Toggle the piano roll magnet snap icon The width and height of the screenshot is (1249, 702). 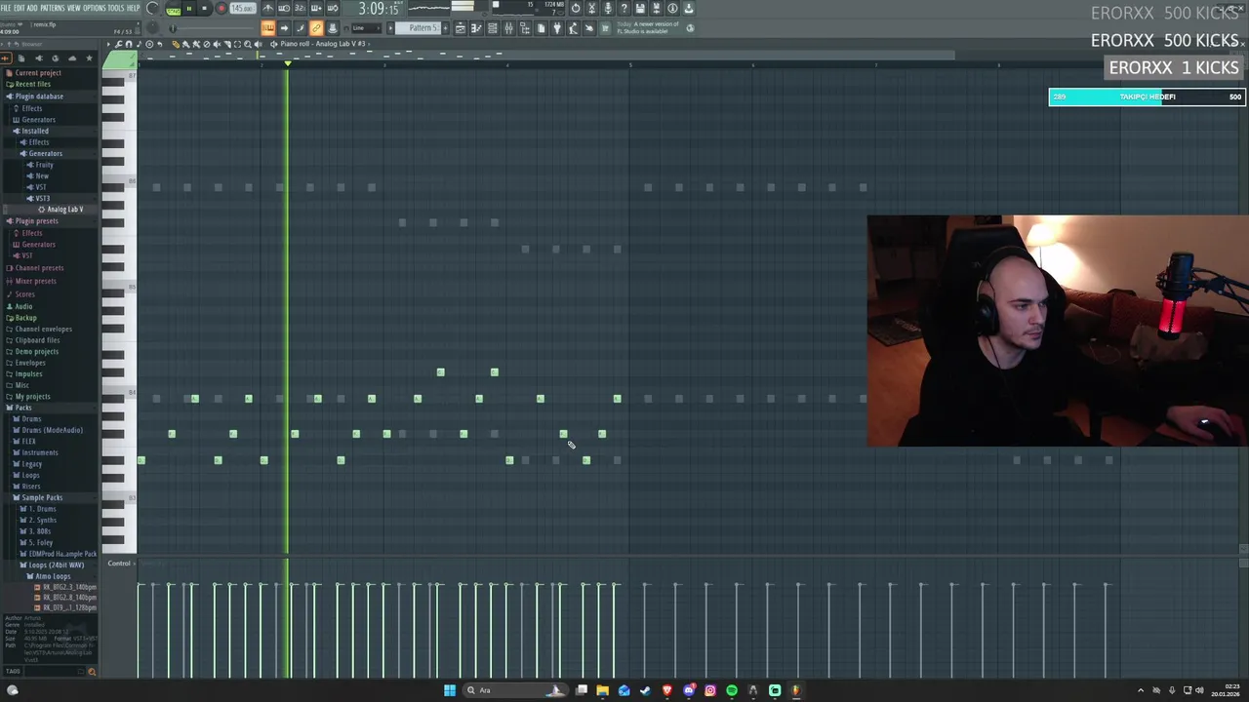(x=129, y=44)
